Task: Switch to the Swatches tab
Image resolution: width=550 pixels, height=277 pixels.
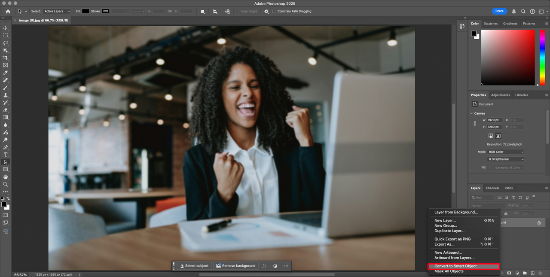Action: (491, 24)
